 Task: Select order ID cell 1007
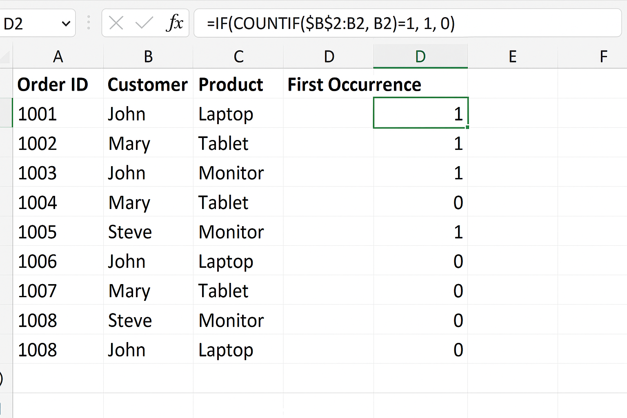[58, 290]
